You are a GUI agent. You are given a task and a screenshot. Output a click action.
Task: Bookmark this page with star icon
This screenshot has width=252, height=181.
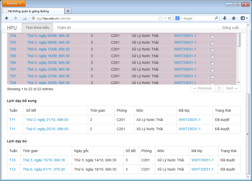pos(160,18)
